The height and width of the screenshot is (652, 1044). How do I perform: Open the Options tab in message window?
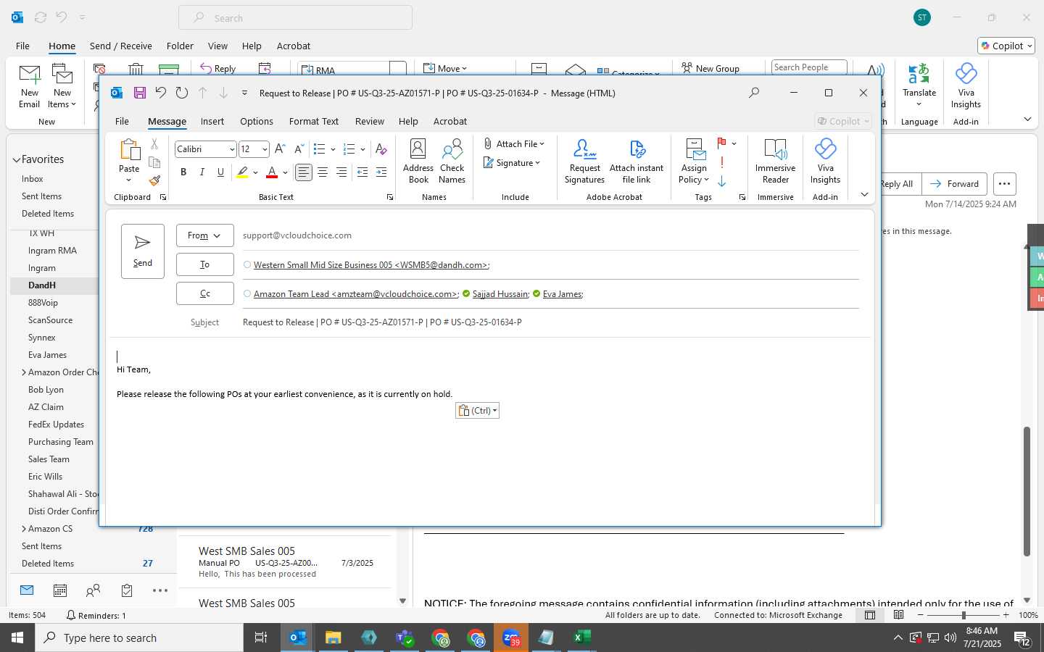click(257, 121)
